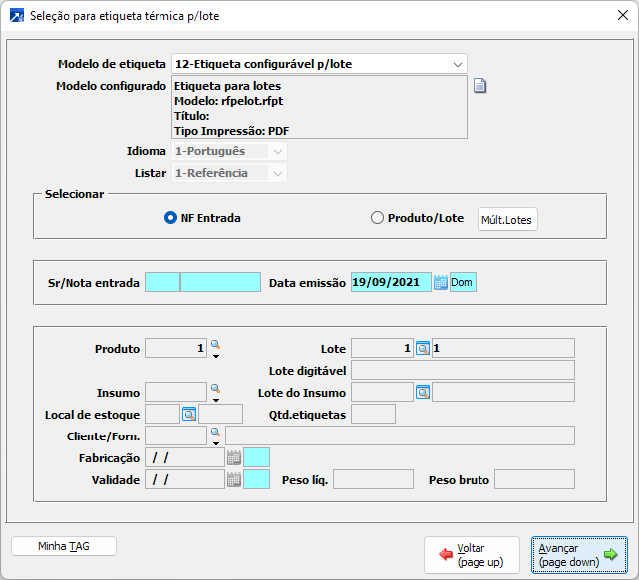
Task: Expand the Modelo de etiqueta dropdown
Action: 457,64
